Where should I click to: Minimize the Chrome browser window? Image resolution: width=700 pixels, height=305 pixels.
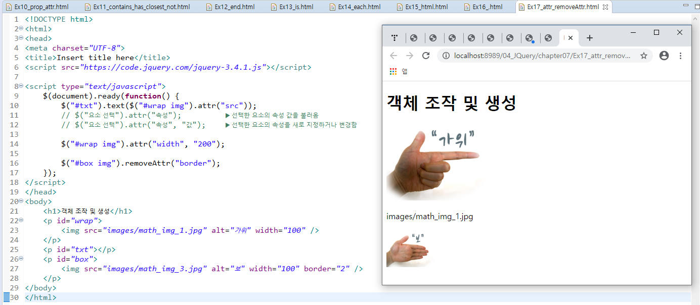(633, 32)
